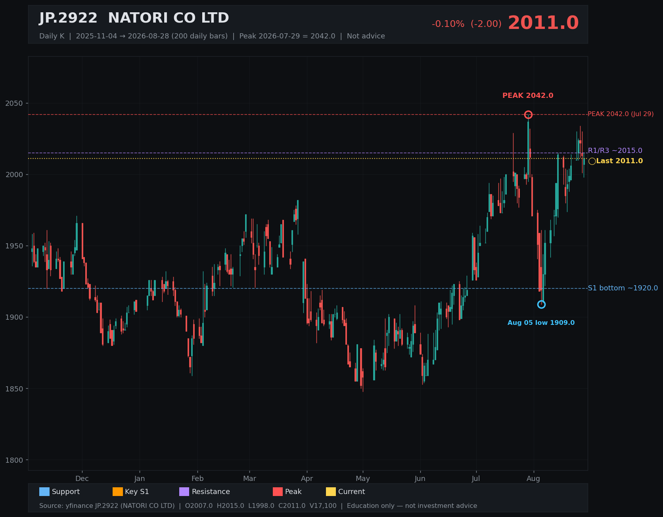663x517 pixels.
Task: Click the 'Source: yfinance JP.2922' footer text
Action: click(107, 506)
